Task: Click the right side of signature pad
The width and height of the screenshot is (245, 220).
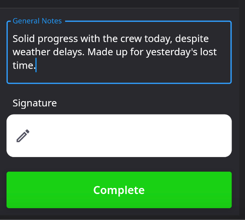Action: click(x=203, y=136)
